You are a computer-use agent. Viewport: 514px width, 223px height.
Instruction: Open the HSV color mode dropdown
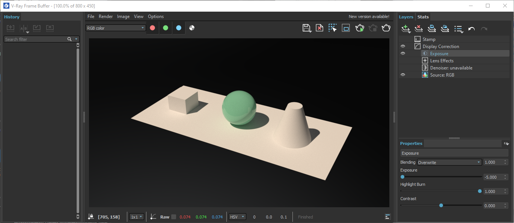tap(237, 217)
